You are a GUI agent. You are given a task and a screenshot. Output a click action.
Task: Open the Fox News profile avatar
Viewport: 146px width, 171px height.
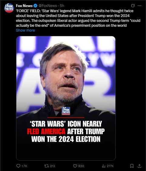click(x=9, y=8)
